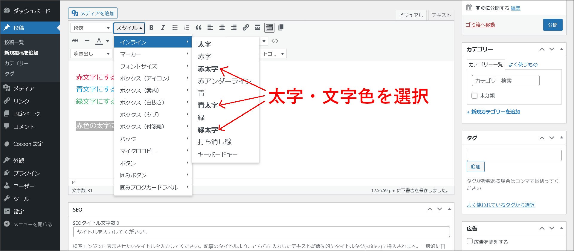The image size is (574, 251).
Task: Switch to the テキスト editor tab
Action: [x=441, y=15]
